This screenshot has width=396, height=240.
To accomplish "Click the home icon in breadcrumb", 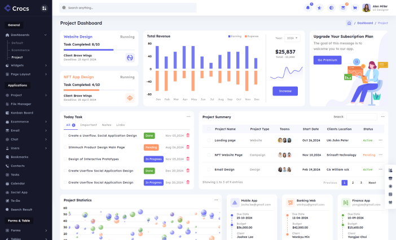I will pyautogui.click(x=349, y=23).
